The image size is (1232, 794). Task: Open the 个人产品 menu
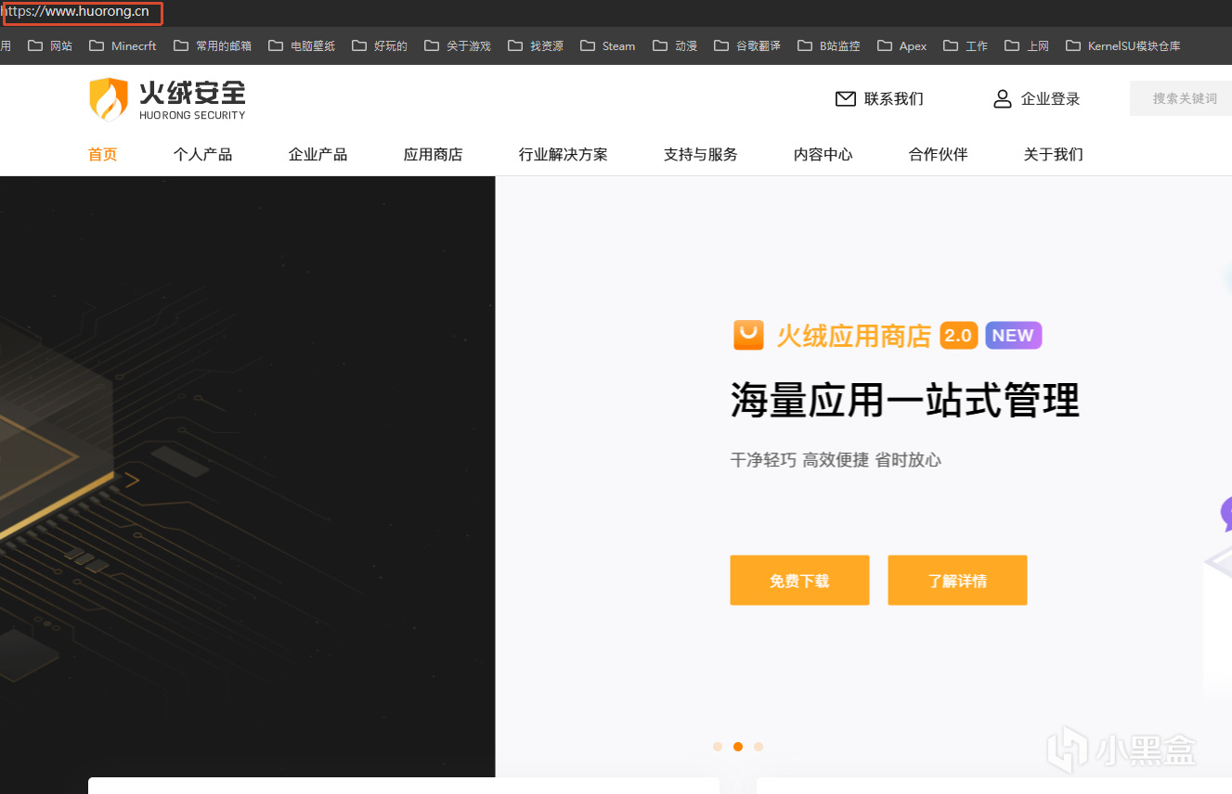coord(202,154)
